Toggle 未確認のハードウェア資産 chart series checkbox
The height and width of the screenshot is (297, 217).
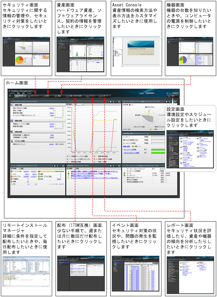click(68, 157)
